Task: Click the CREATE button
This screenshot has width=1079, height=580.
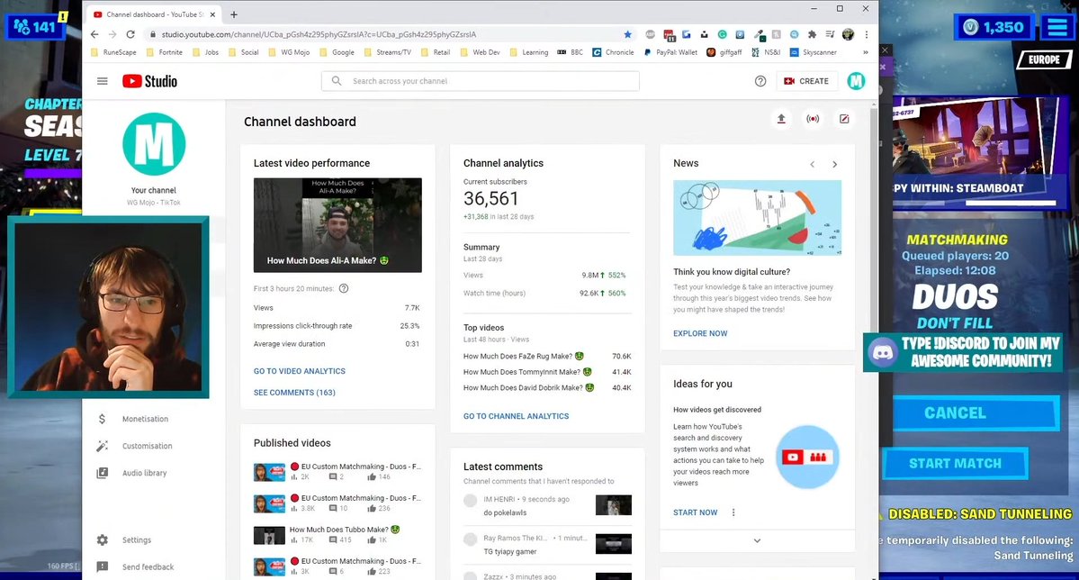Action: point(806,80)
